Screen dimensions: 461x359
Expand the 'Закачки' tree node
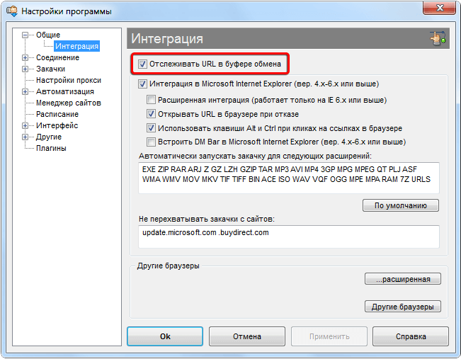point(25,69)
